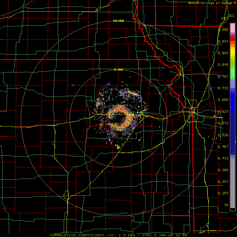Click the pink top segment of color bar
The image size is (237, 237).
click(233, 28)
